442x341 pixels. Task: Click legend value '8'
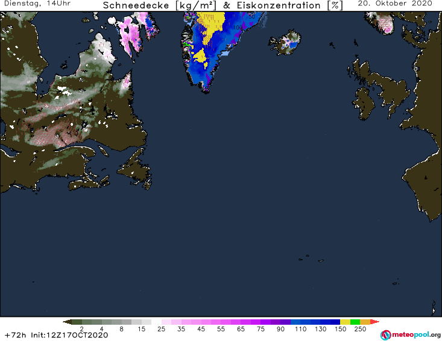pos(121,329)
